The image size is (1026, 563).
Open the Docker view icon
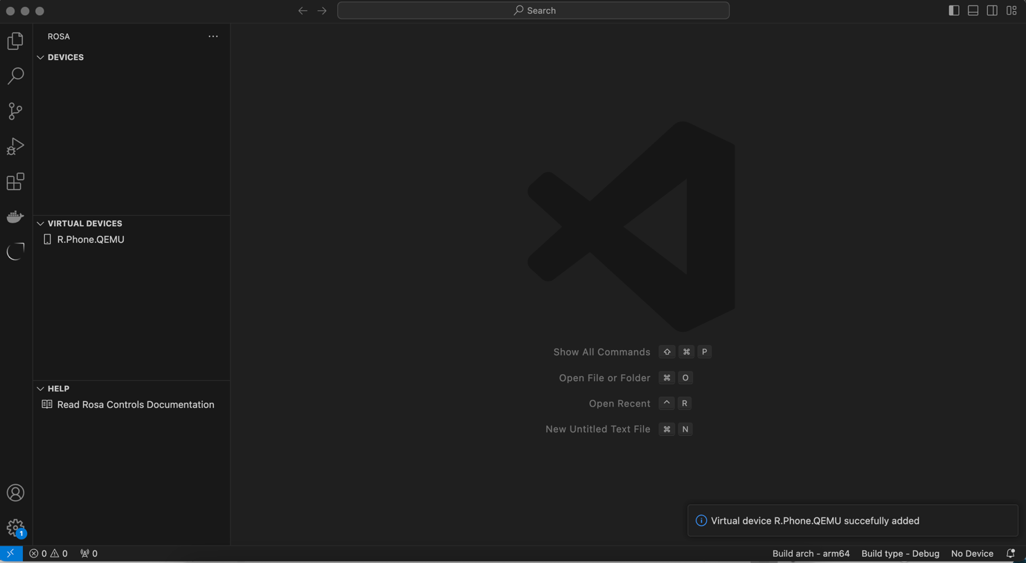15,217
